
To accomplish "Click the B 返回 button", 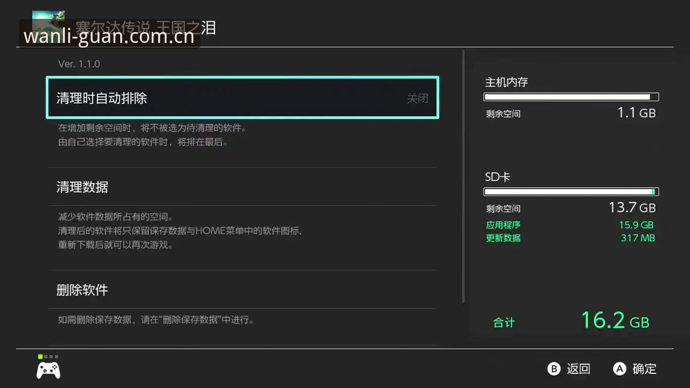I will (569, 369).
